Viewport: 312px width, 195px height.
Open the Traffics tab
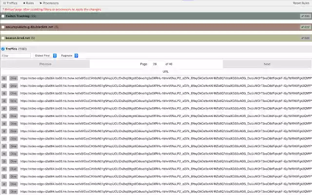coord(10,3)
